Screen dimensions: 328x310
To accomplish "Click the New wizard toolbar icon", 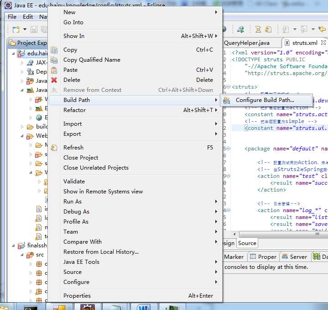I will [16, 29].
